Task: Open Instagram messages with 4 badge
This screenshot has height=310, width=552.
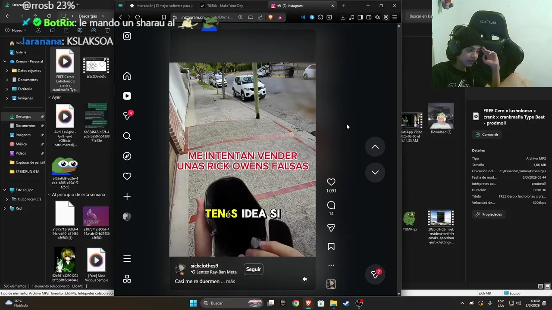Action: coord(128,116)
